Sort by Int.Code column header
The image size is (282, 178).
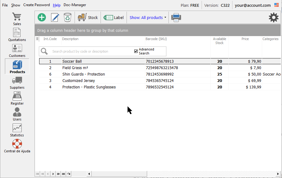[50, 39]
